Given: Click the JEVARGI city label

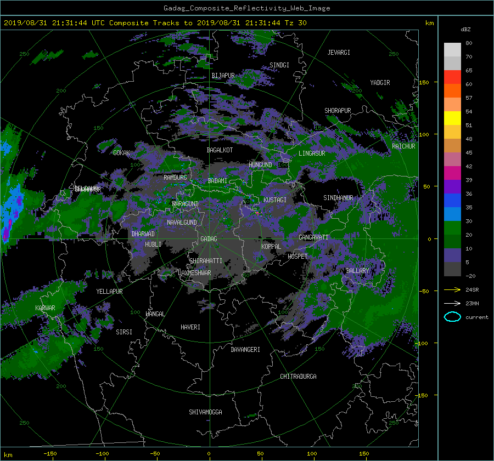Looking at the screenshot, I should click(x=339, y=53).
